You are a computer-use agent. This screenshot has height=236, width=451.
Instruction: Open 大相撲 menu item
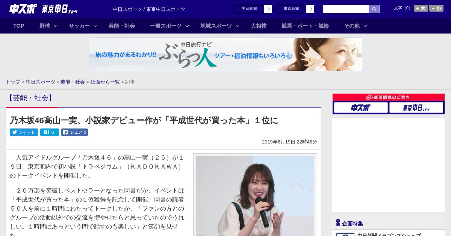click(259, 26)
